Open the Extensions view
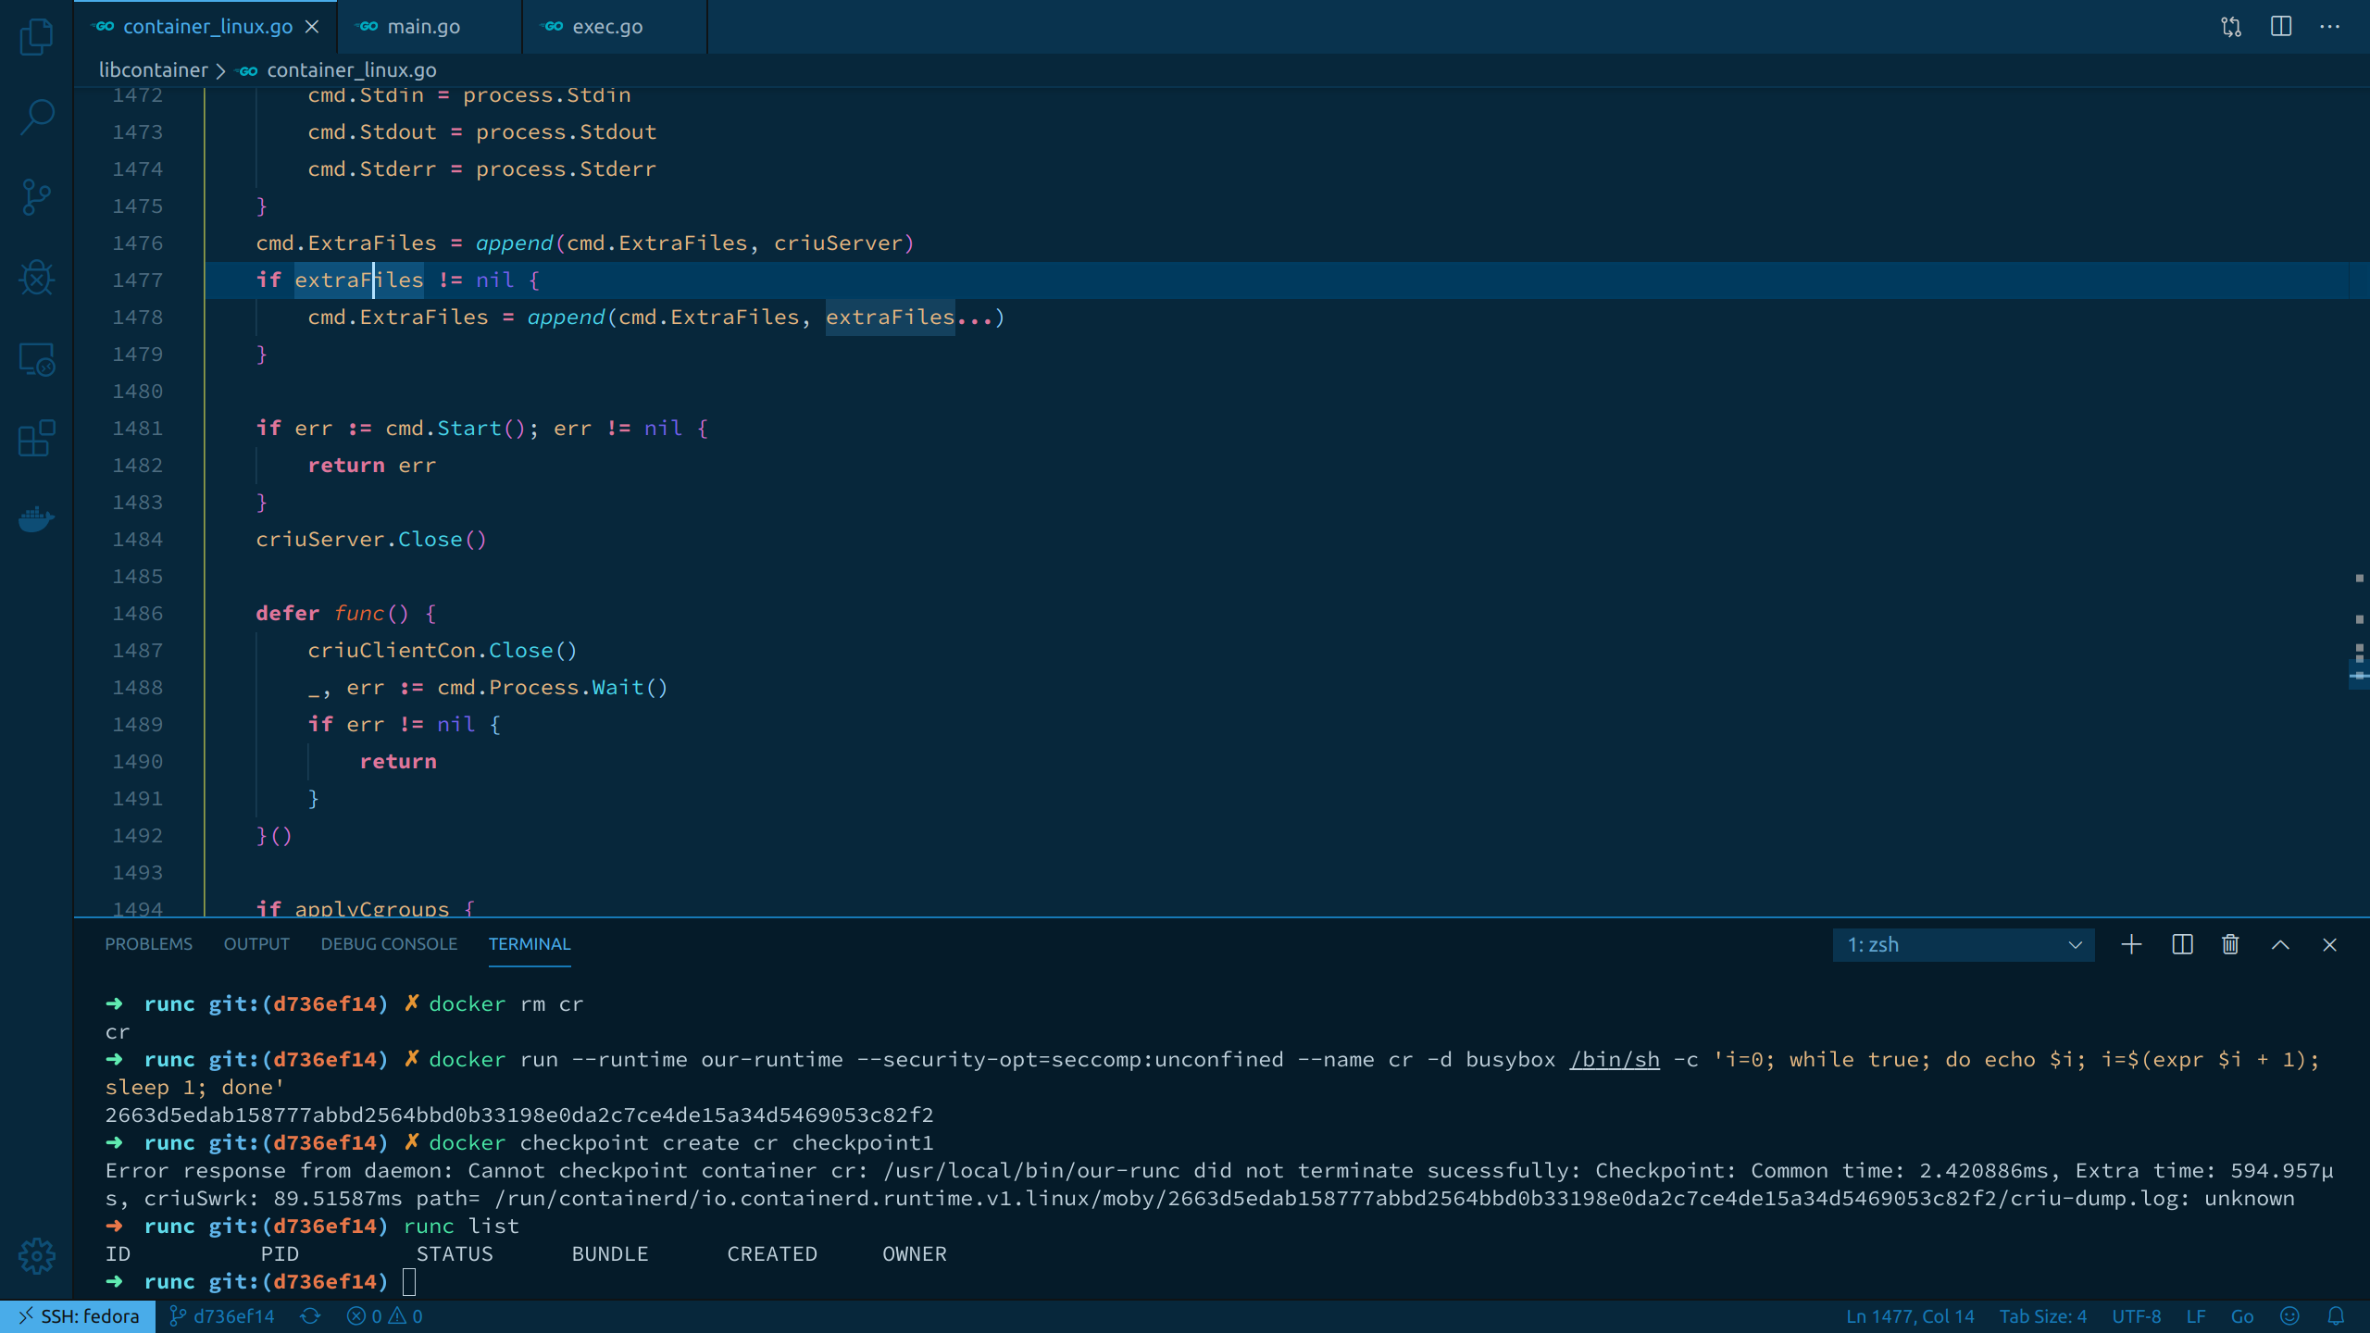 [x=35, y=439]
